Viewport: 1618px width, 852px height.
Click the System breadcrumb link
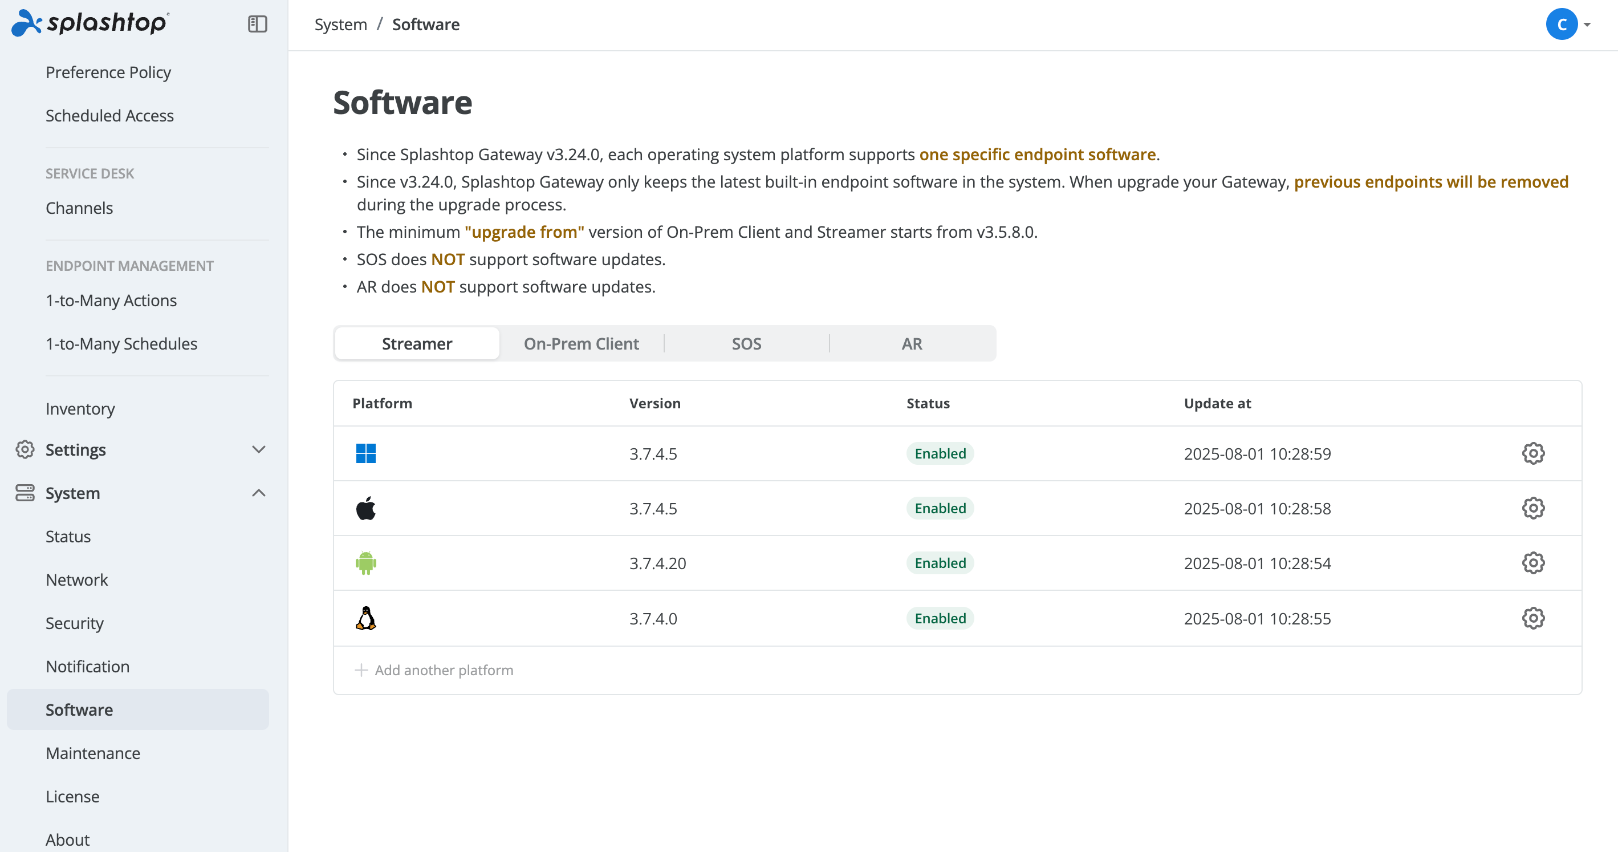pos(340,24)
